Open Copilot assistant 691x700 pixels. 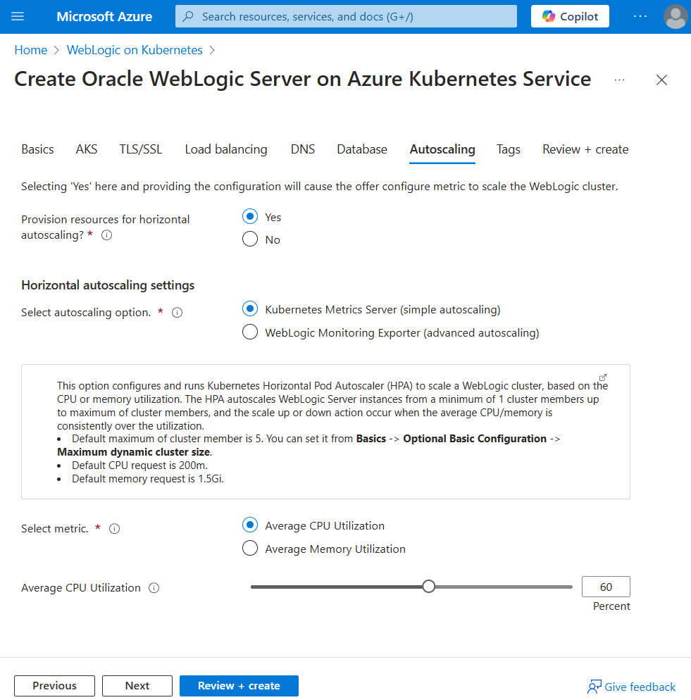pyautogui.click(x=570, y=16)
